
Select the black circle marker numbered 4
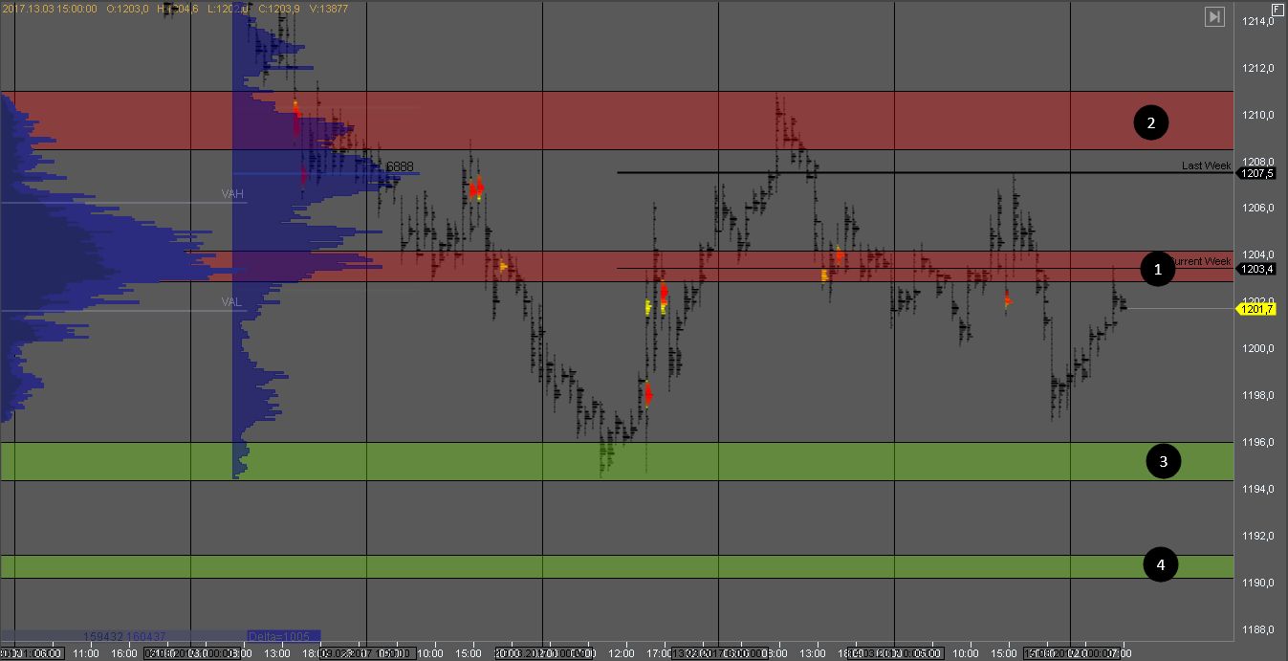coord(1161,565)
